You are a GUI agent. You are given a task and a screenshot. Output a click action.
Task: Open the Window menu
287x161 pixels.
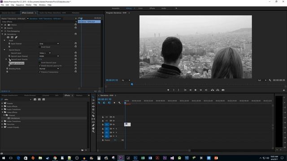(x=42, y=5)
